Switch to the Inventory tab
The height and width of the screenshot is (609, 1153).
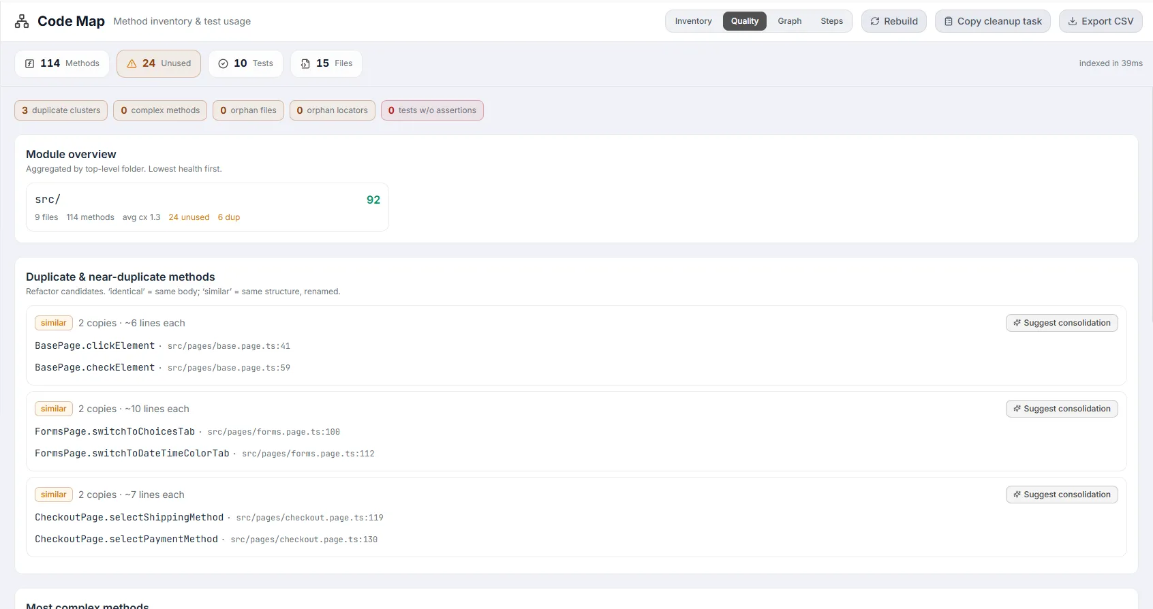[x=693, y=21]
